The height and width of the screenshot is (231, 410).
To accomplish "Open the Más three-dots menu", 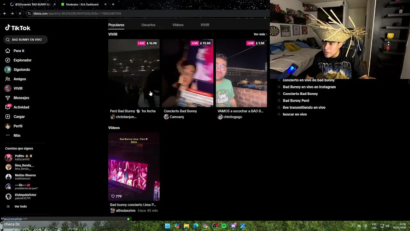I will pyautogui.click(x=8, y=135).
